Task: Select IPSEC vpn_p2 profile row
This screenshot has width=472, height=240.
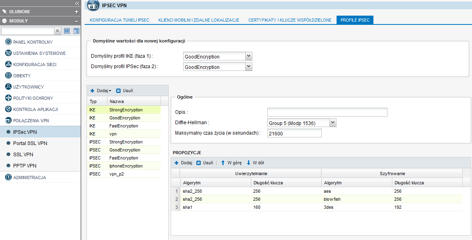Action: pyautogui.click(x=124, y=174)
